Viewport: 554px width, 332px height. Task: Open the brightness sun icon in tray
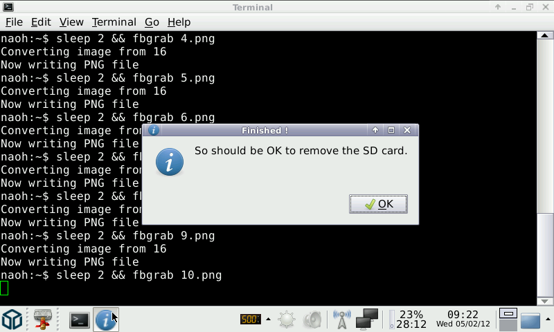tap(287, 320)
